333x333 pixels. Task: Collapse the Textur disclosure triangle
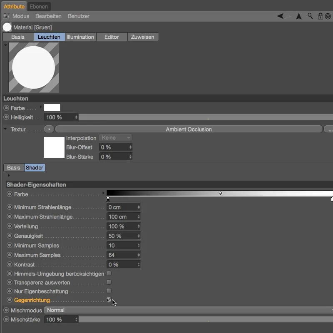coord(5,129)
